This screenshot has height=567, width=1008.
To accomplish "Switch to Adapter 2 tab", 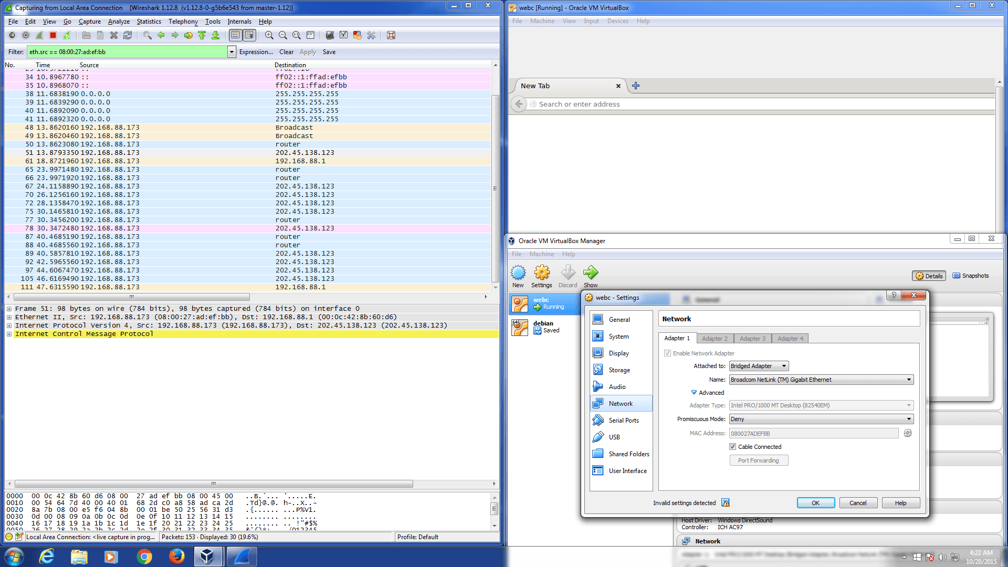I will pos(715,339).
